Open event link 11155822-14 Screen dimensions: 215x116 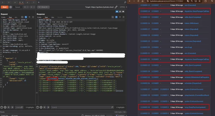145,11
